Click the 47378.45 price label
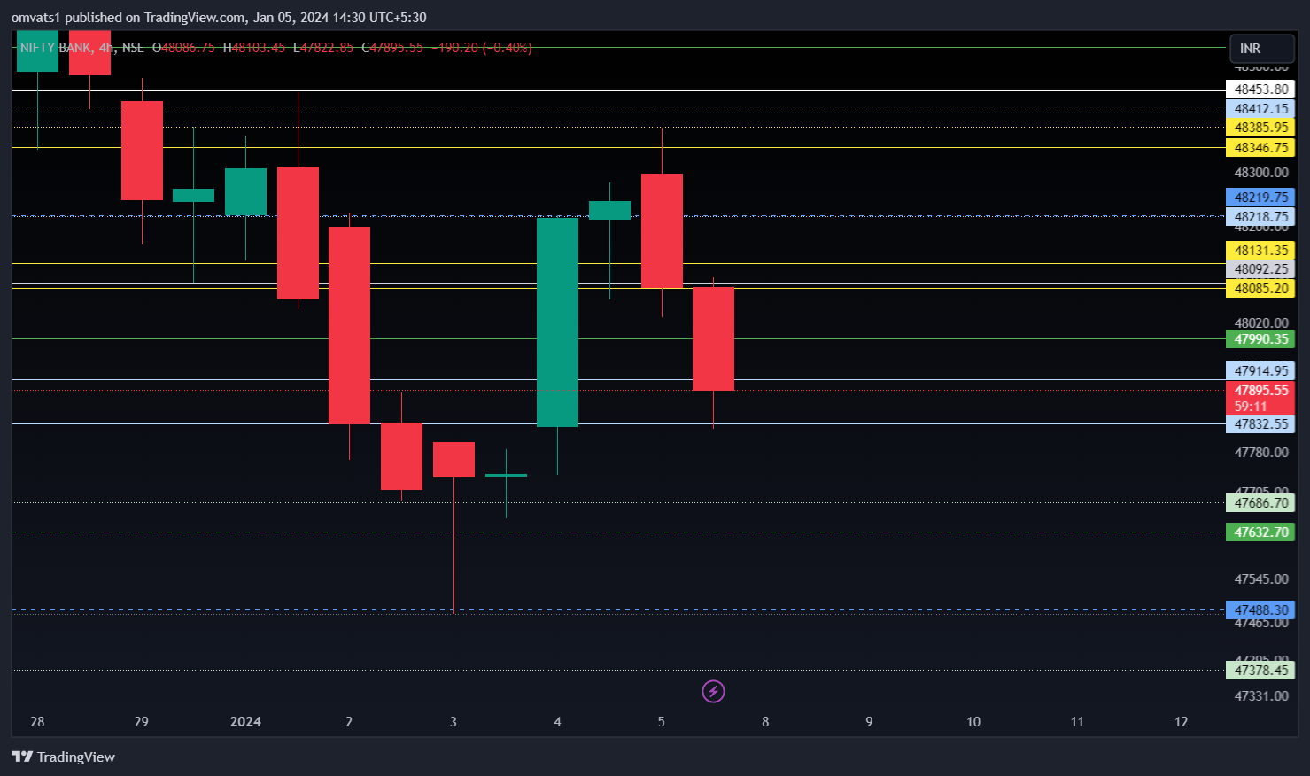This screenshot has height=776, width=1310. click(1260, 671)
